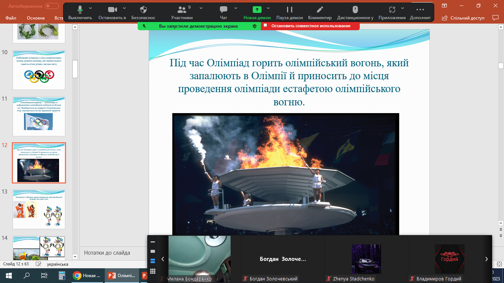Switch to PowerPoint 'Олімпі...' taskbar button

122,276
